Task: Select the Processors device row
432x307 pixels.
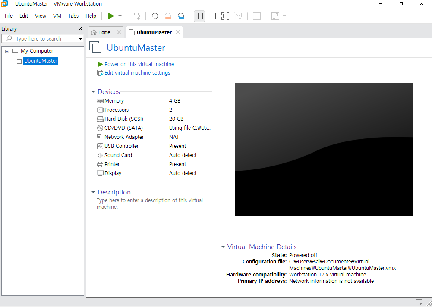Action: coord(154,110)
